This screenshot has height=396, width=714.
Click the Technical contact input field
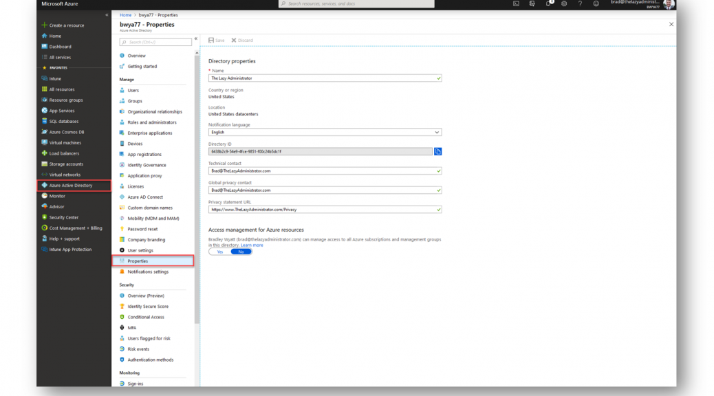[x=325, y=171]
